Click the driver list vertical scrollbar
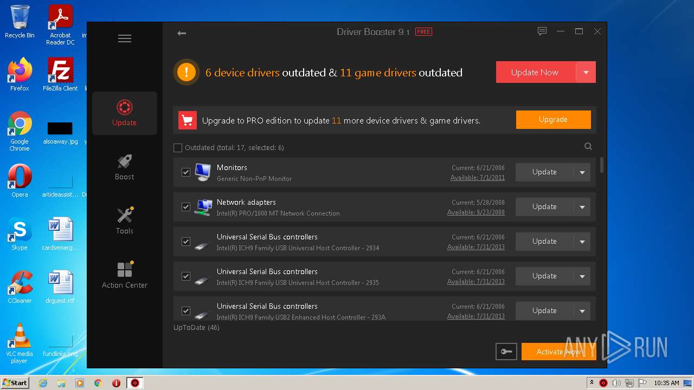Viewport: 694px width, 390px height. [602, 165]
